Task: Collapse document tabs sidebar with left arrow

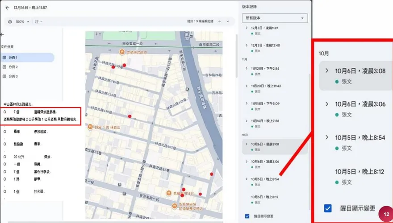Action: pyautogui.click(x=2, y=34)
